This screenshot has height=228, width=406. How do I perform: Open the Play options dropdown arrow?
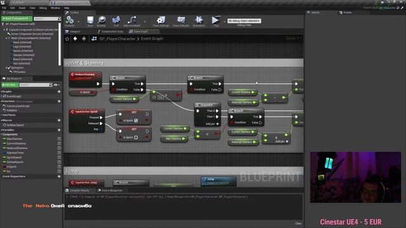[x=224, y=22]
